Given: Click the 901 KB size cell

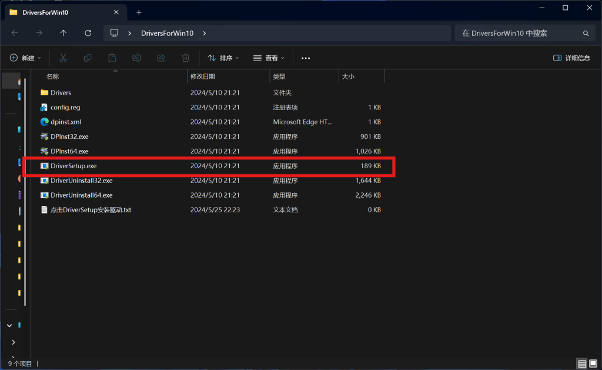Looking at the screenshot, I should [370, 136].
